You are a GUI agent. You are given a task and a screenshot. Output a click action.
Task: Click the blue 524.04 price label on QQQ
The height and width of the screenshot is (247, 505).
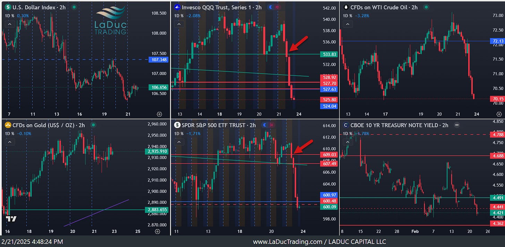click(328, 106)
